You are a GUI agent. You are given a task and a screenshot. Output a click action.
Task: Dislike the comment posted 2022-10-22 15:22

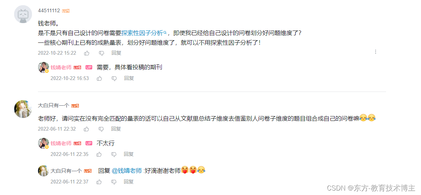coord(101,53)
